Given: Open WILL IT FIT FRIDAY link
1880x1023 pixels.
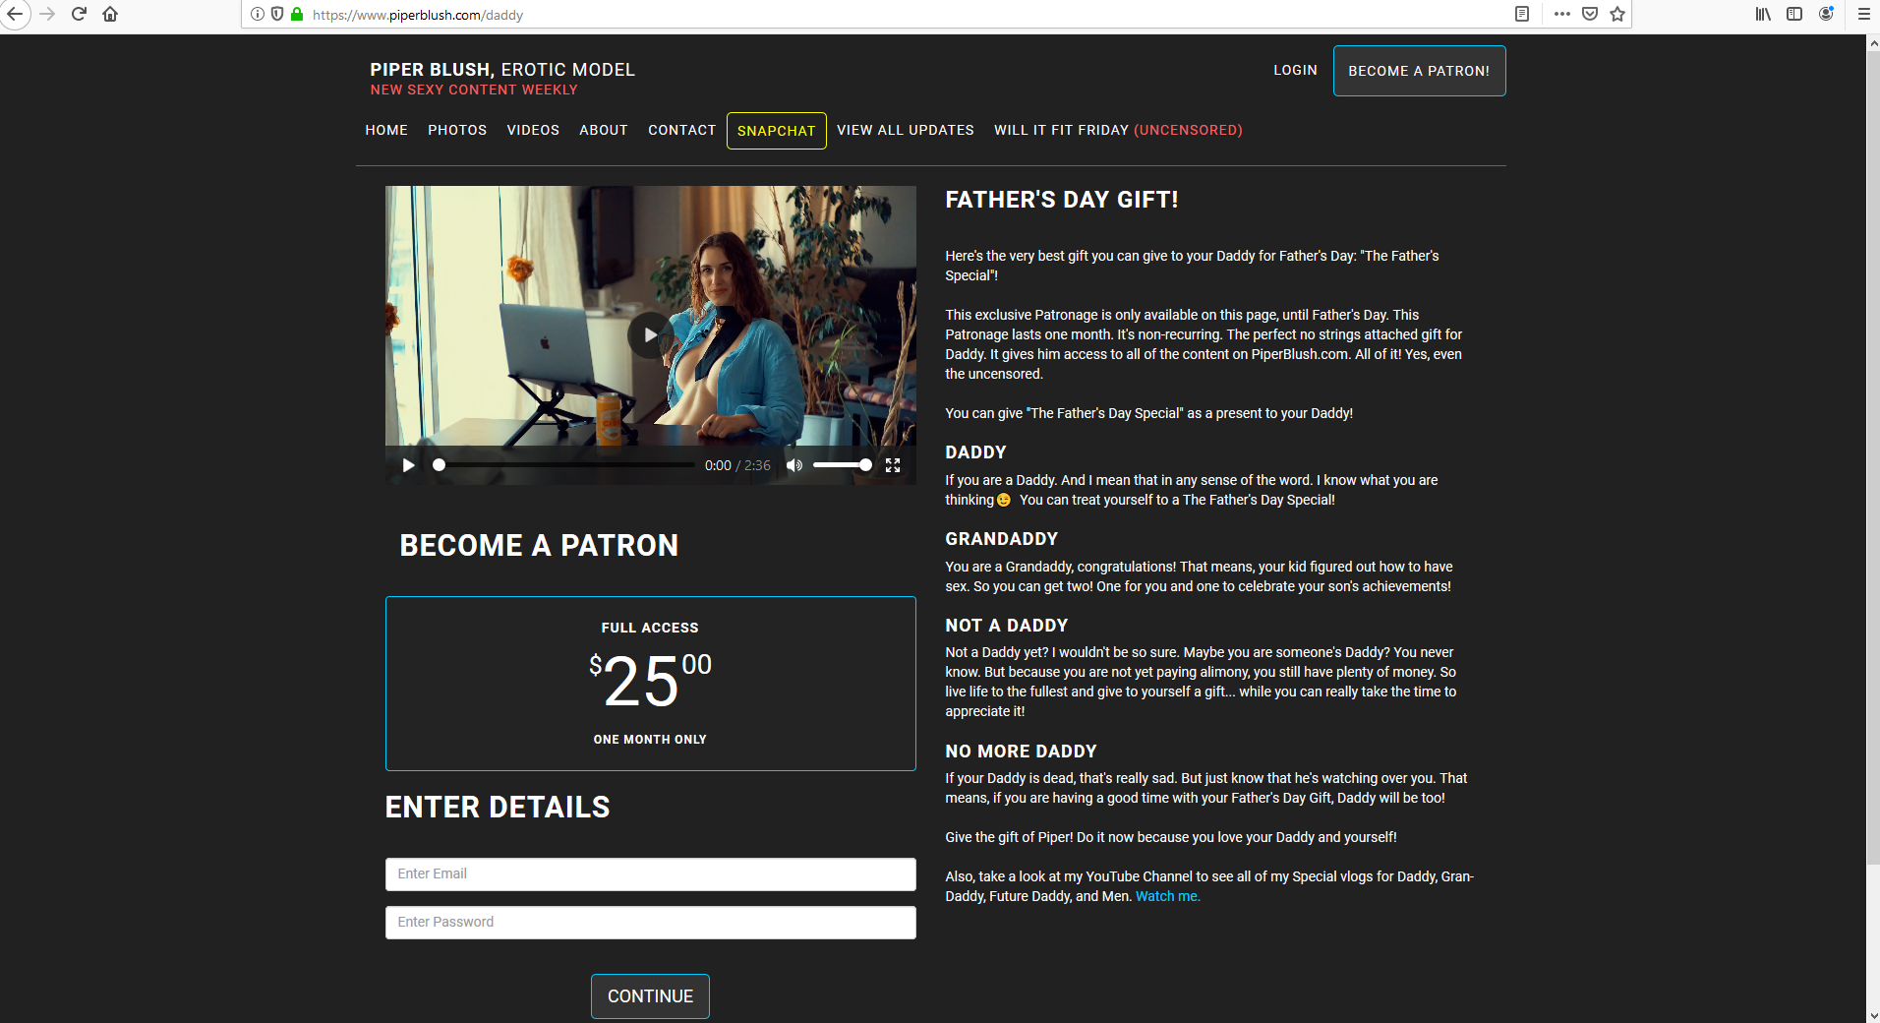Looking at the screenshot, I should [x=1118, y=130].
